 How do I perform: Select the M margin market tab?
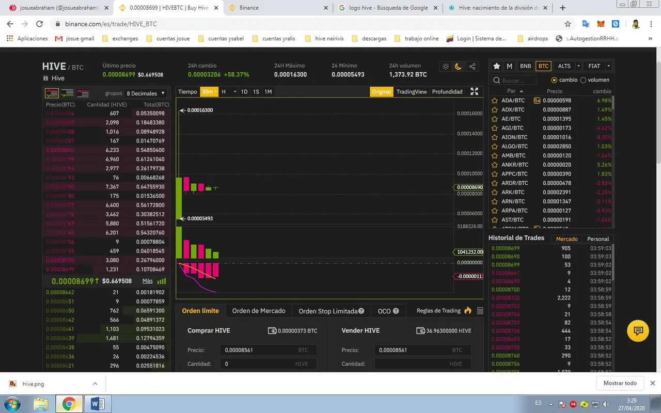pos(509,66)
